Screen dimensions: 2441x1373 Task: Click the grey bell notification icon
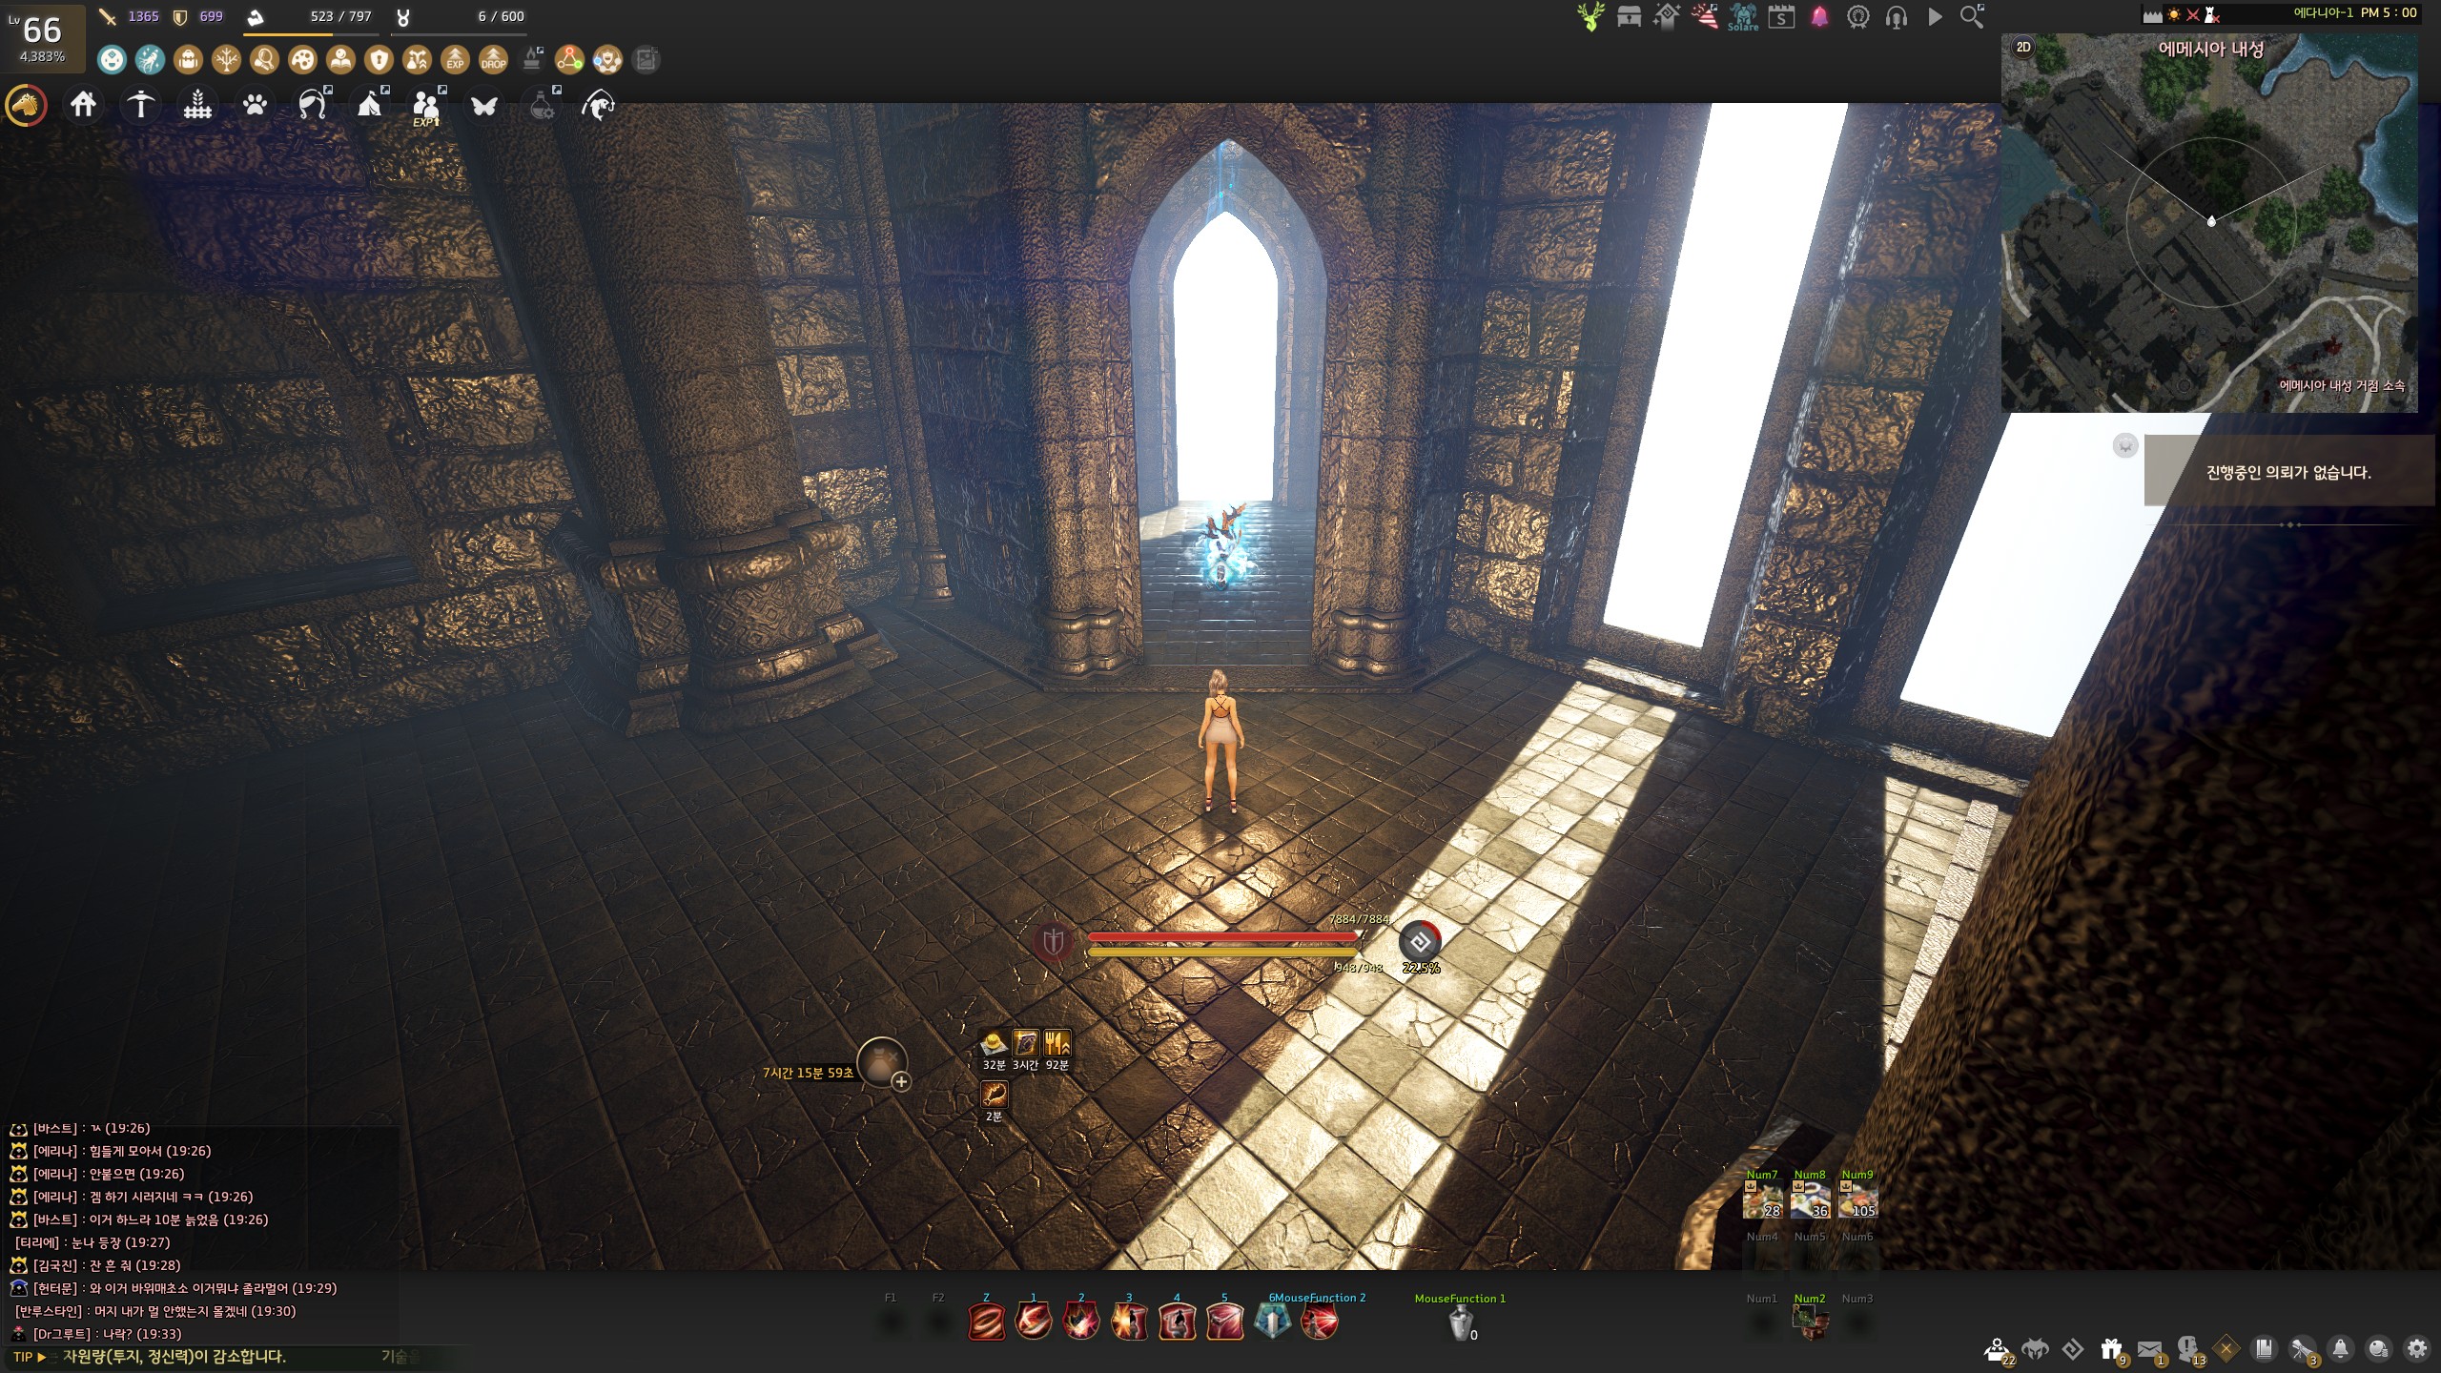pos(2340,1348)
